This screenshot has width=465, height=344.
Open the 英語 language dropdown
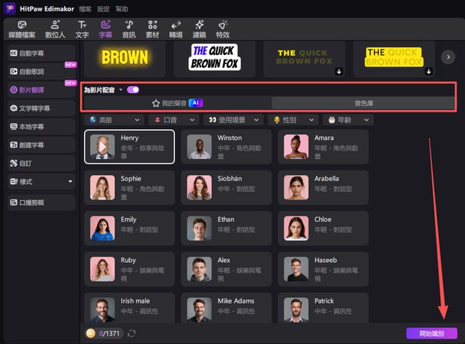click(115, 120)
